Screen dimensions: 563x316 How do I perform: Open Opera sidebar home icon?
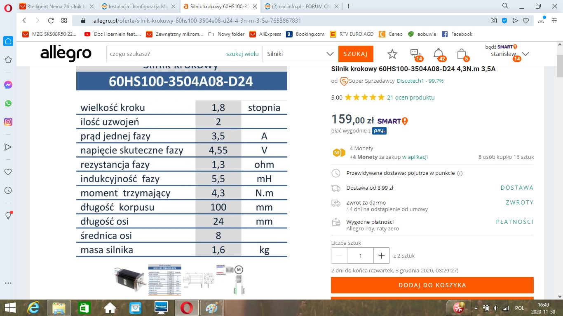click(8, 41)
